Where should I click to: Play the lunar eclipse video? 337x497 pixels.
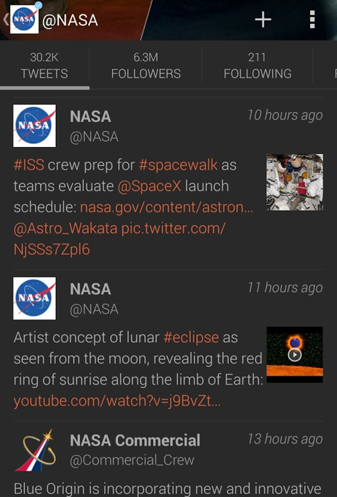point(295,355)
